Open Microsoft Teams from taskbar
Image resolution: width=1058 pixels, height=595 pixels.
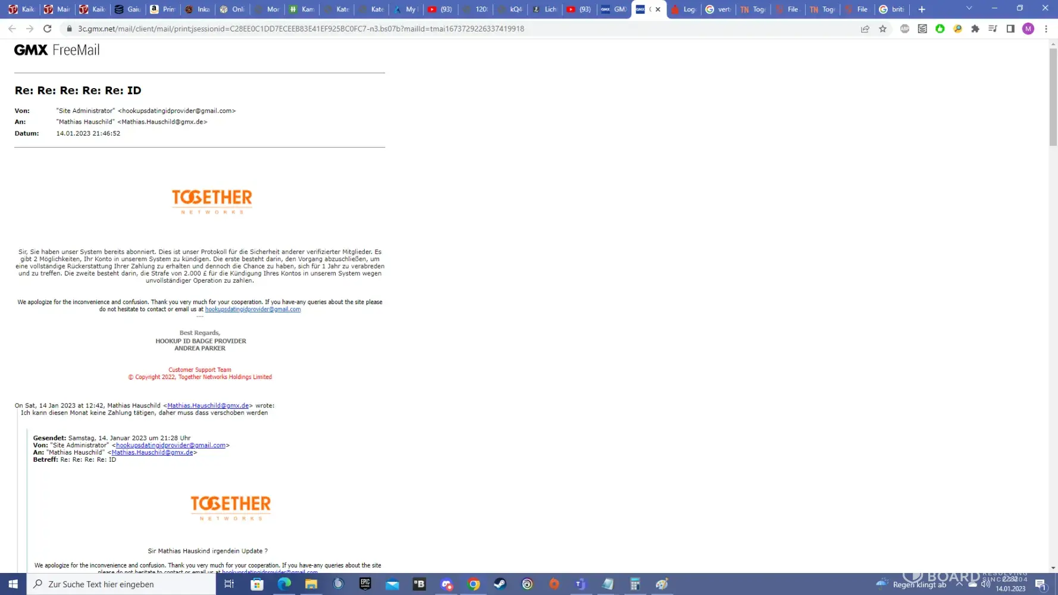pyautogui.click(x=581, y=584)
